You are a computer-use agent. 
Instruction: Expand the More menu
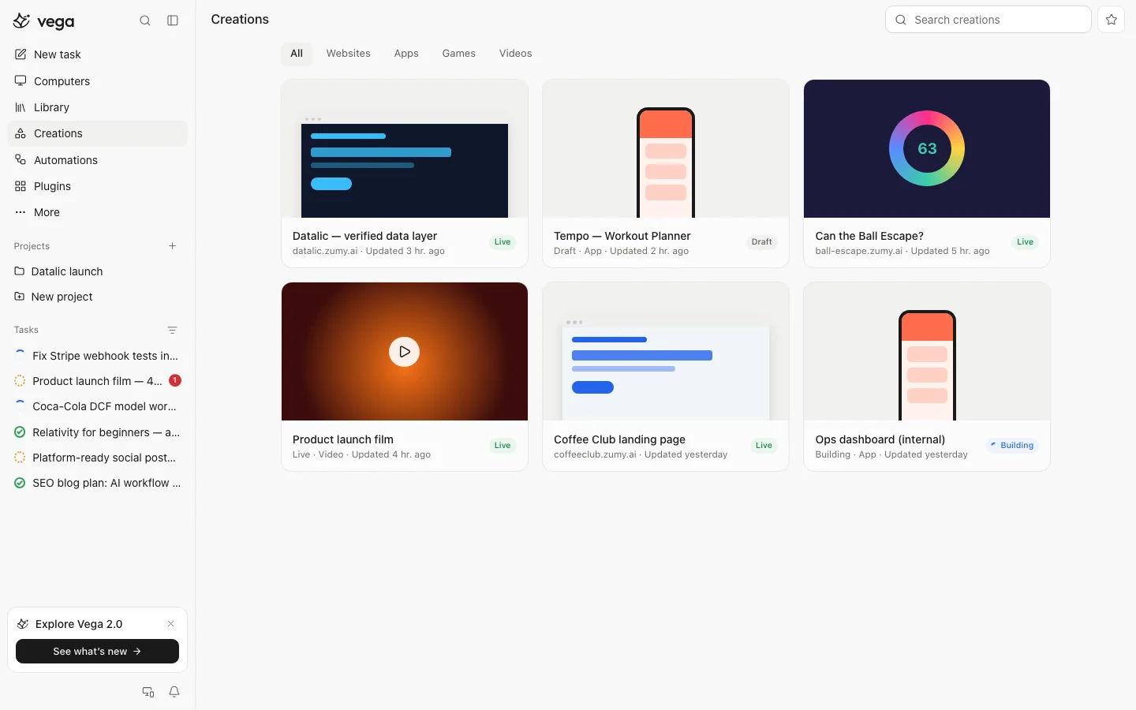click(97, 212)
